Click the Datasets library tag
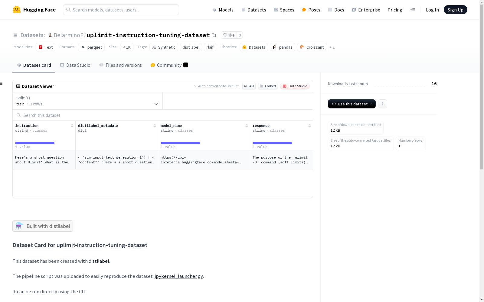This screenshot has height=302, width=484. pos(254,47)
